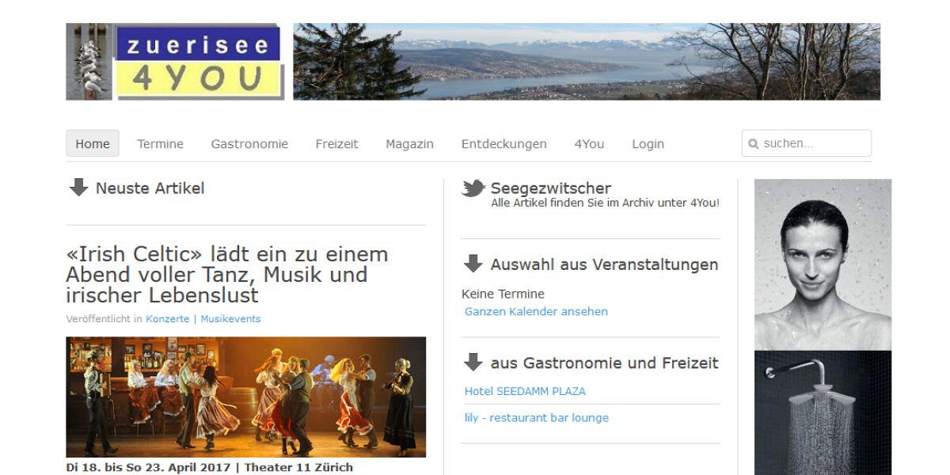Viewport: 950px width, 475px height.
Task: Click arrow icon beside Auswahl aus Veranstaltungen
Action: tap(473, 264)
